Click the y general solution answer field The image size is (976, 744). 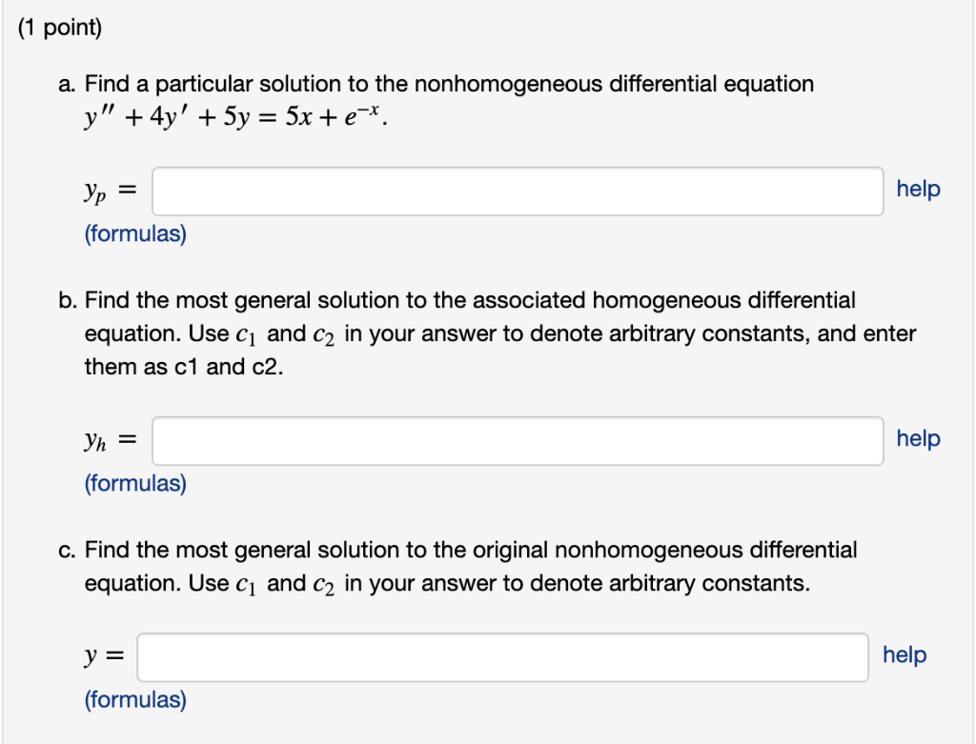(503, 655)
